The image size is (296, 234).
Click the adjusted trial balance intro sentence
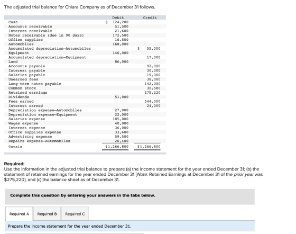(x=79, y=7)
